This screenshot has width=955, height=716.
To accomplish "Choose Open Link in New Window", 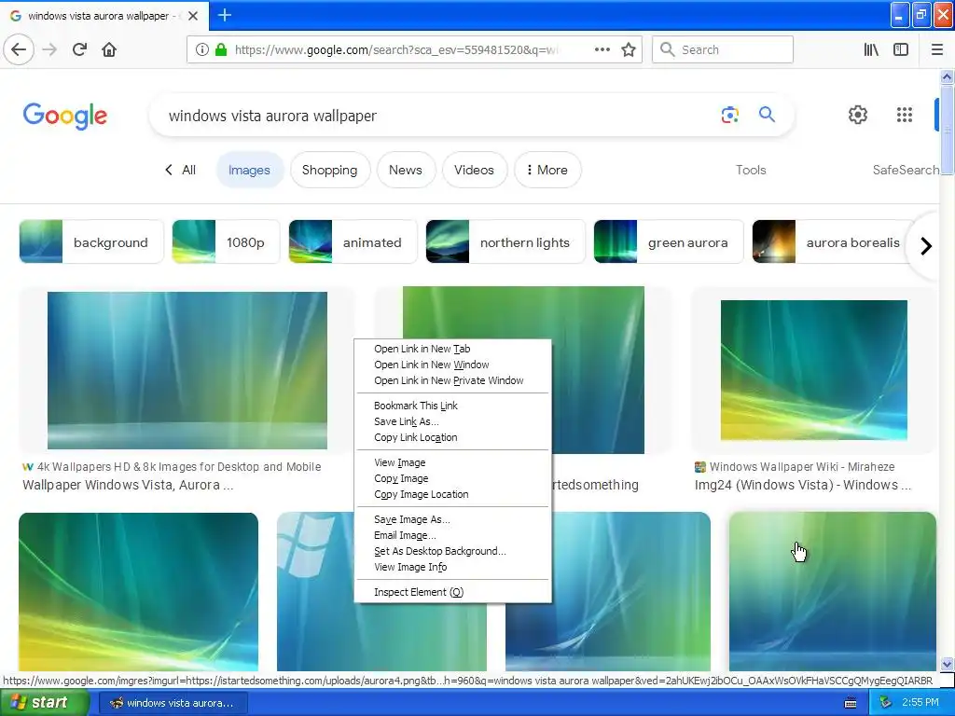I will [452, 365].
